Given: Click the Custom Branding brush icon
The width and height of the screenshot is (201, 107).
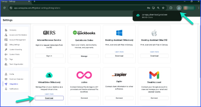Looking at the screenshot, I should 6,50.
